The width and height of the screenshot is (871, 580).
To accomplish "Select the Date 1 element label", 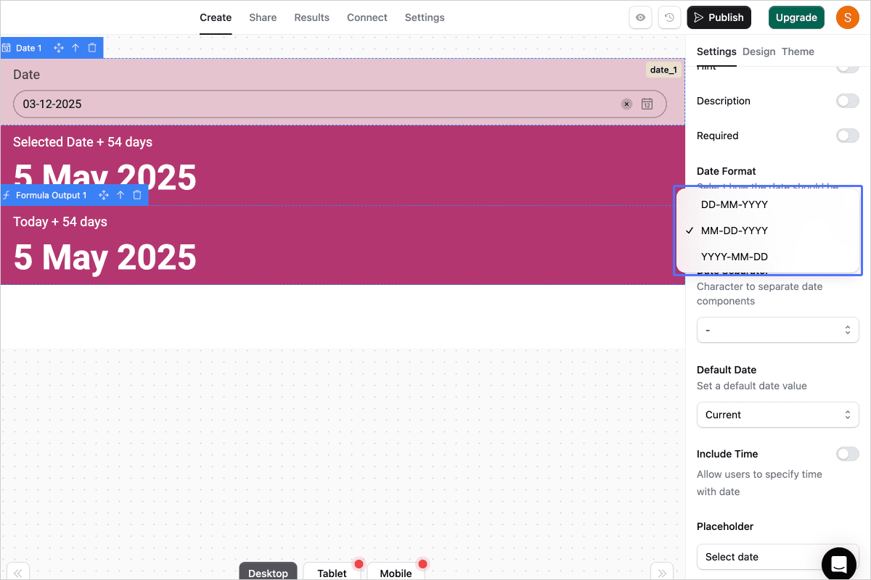I will pyautogui.click(x=29, y=48).
